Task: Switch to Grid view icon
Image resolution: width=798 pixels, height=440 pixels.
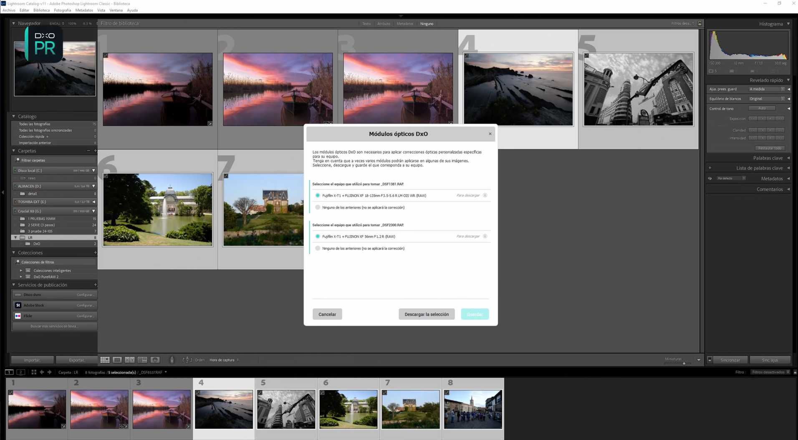Action: pyautogui.click(x=105, y=360)
